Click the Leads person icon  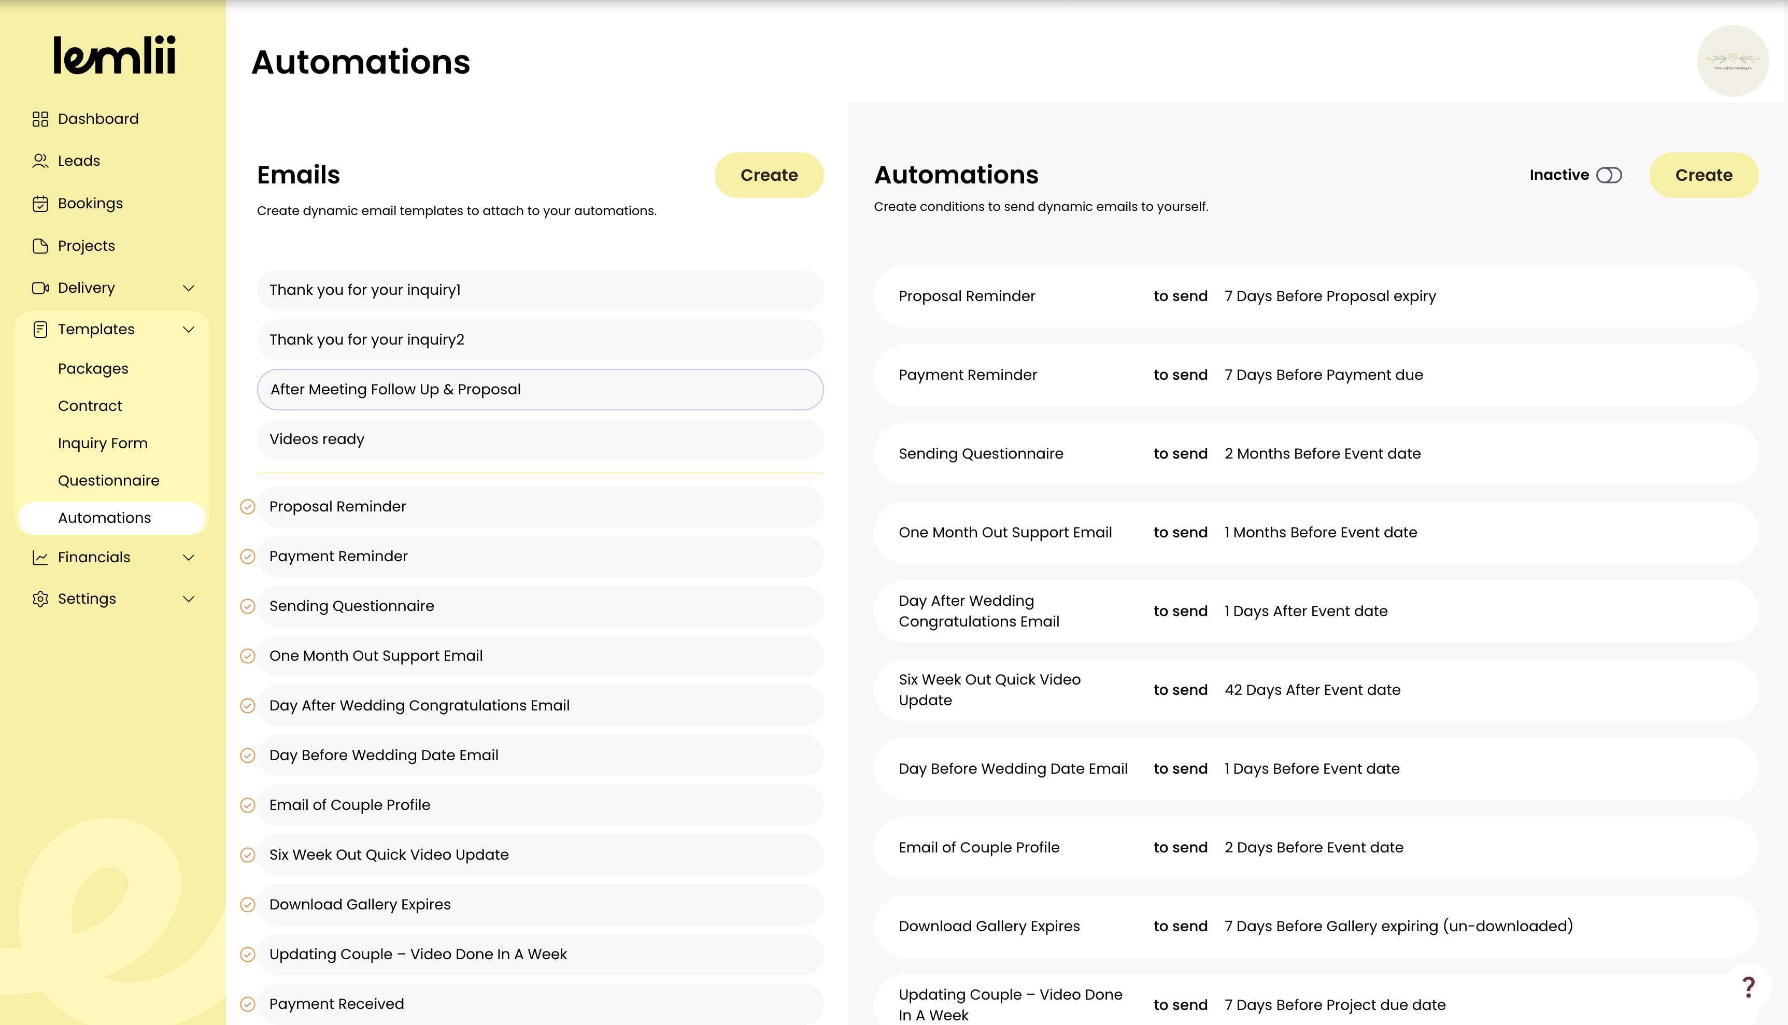click(x=40, y=161)
